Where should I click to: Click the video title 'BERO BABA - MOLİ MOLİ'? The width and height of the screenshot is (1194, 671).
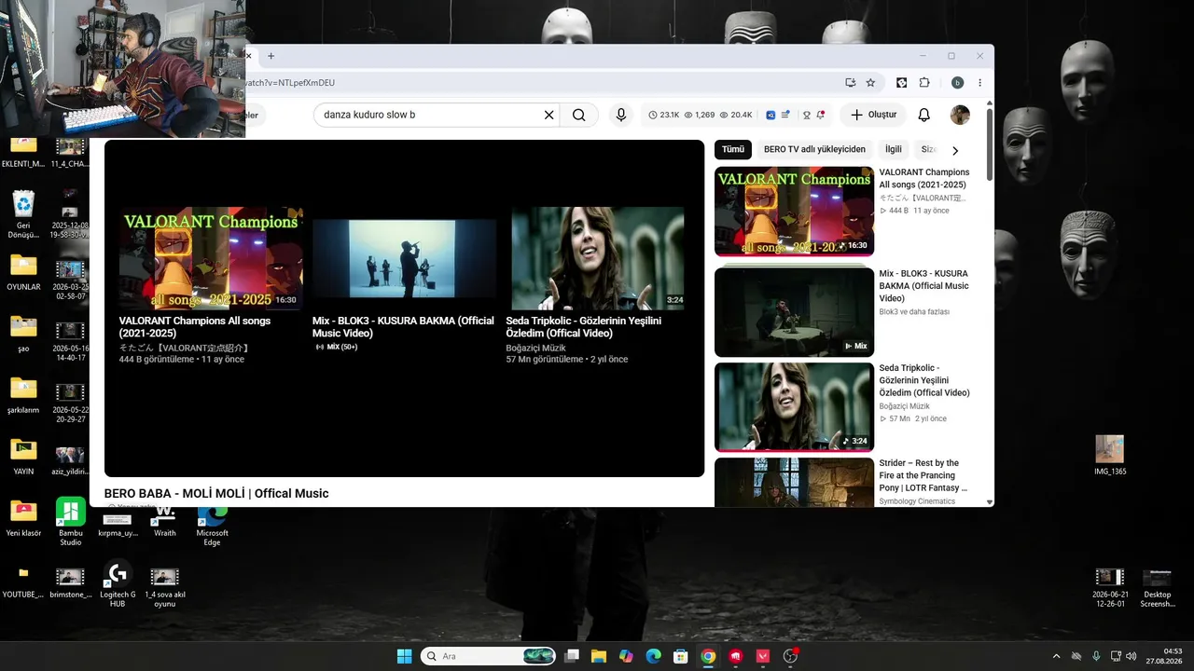pos(216,494)
